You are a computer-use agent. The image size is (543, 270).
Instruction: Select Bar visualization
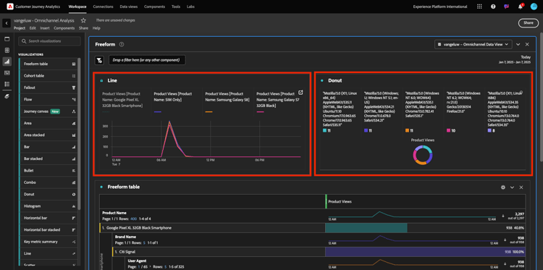[48, 147]
